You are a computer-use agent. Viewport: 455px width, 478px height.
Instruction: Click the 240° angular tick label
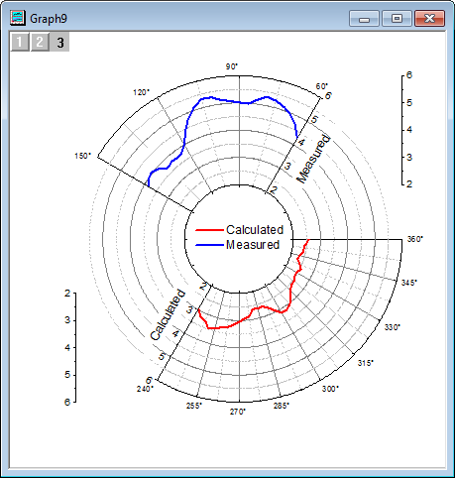[145, 389]
